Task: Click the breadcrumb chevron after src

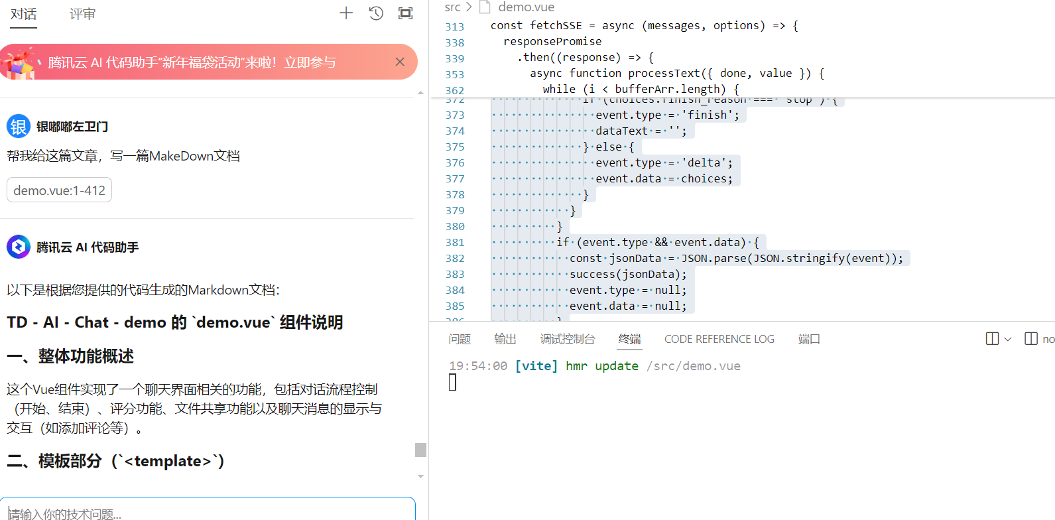Action: 469,7
